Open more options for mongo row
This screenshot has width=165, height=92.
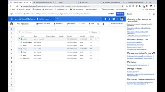point(98,49)
